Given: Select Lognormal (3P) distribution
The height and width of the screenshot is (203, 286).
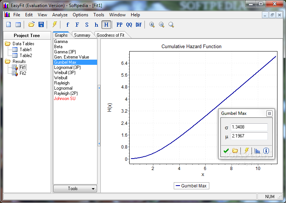Looking at the screenshot, I should (x=75, y=67).
